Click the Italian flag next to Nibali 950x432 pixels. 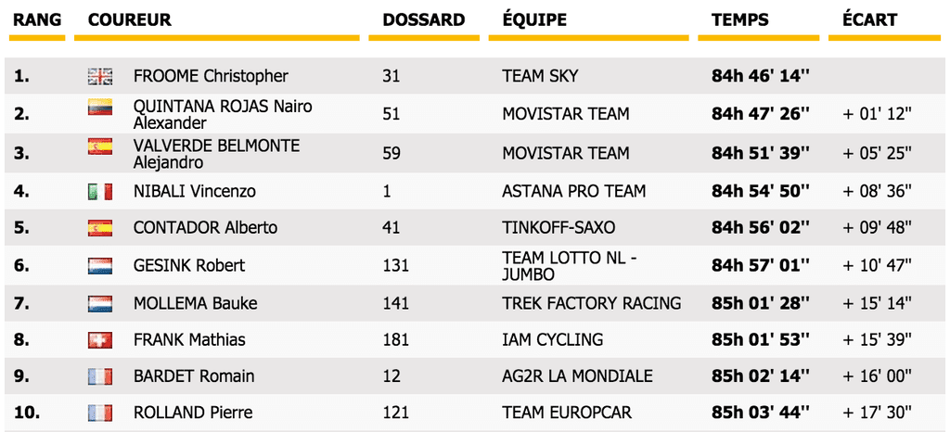click(x=99, y=192)
